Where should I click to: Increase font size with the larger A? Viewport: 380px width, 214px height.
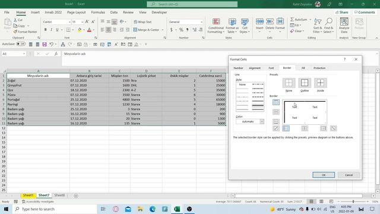click(87, 22)
